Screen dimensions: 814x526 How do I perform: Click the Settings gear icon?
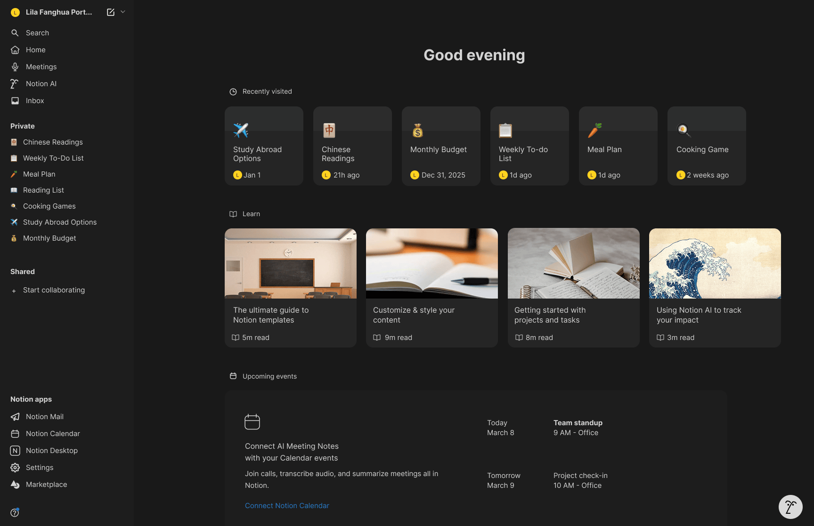[15, 468]
